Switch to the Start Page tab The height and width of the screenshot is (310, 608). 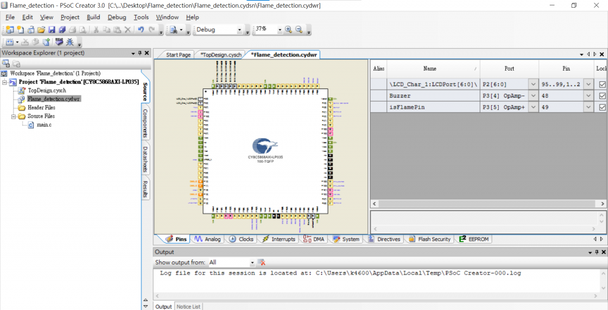[x=178, y=55]
